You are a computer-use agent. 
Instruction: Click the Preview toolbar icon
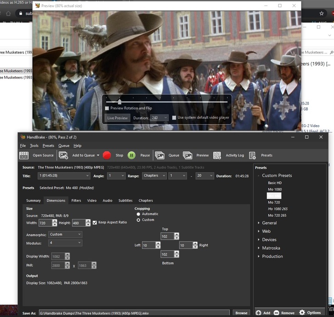click(x=188, y=156)
